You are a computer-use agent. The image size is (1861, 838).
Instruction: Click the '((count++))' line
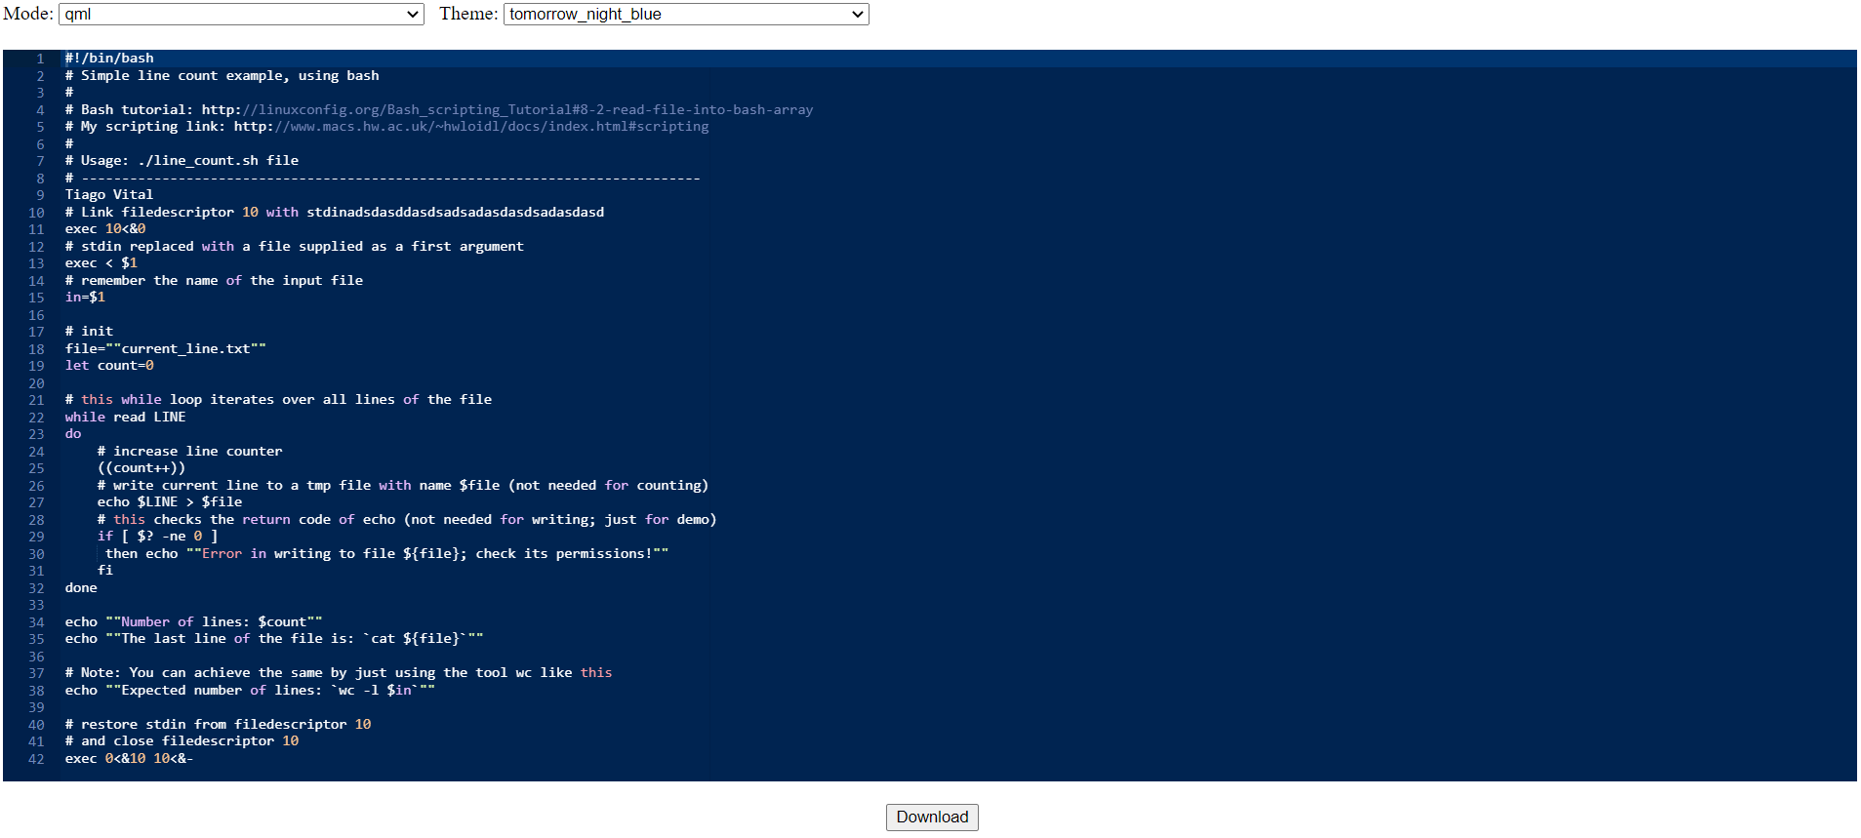[x=142, y=468]
